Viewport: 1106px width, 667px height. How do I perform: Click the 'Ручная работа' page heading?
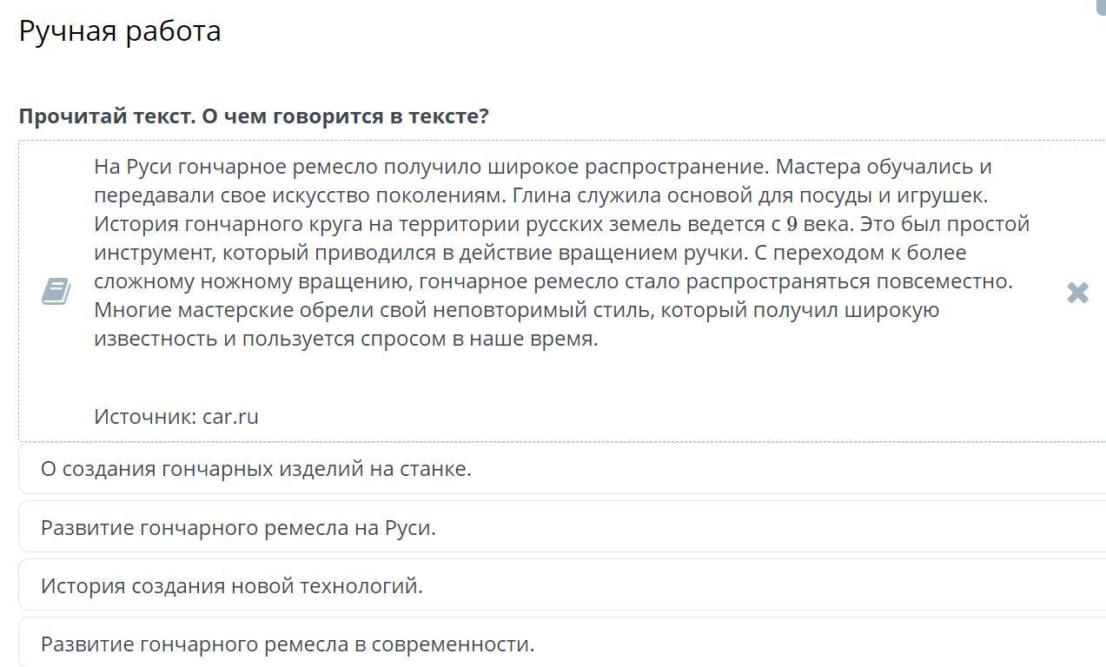coord(120,31)
